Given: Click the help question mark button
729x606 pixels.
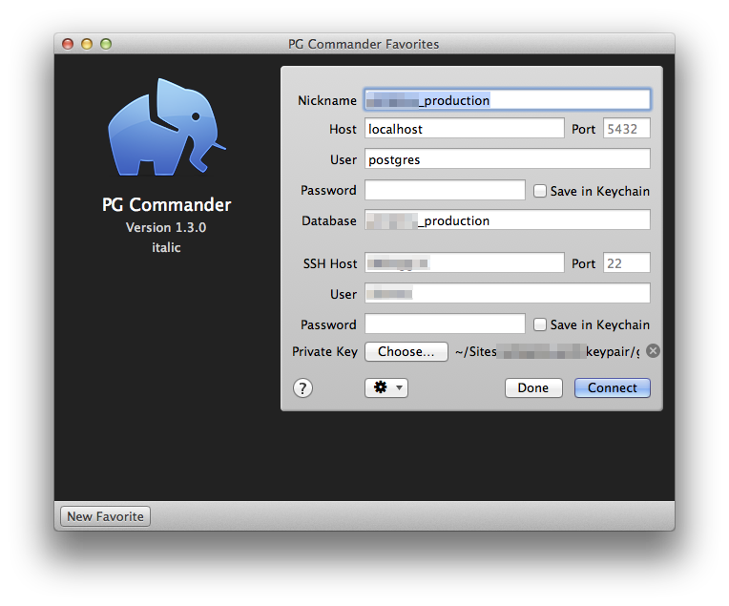Looking at the screenshot, I should tap(302, 387).
